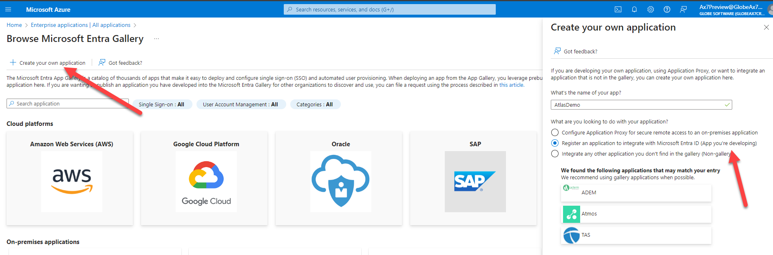773x255 pixels.
Task: Select Configure Application Proxy radio option
Action: (555, 132)
